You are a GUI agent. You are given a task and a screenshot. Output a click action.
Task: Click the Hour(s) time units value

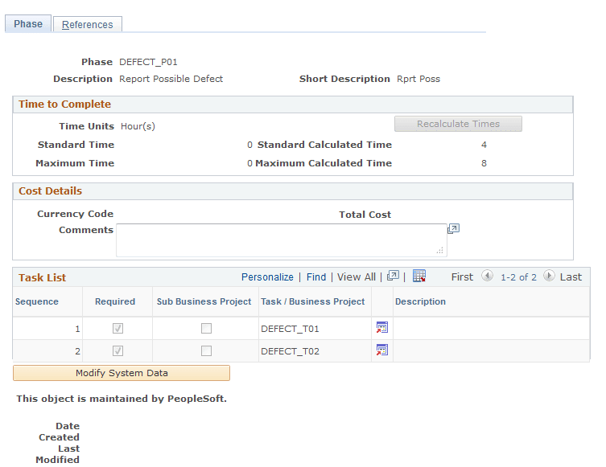coord(138,126)
